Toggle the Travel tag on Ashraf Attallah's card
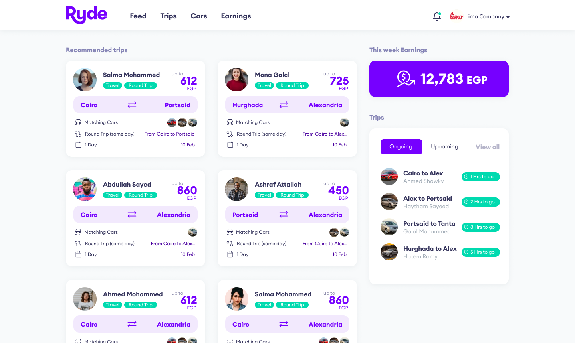This screenshot has width=575, height=343. pyautogui.click(x=264, y=195)
